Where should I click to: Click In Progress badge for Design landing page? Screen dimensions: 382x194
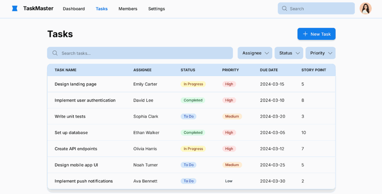click(193, 84)
